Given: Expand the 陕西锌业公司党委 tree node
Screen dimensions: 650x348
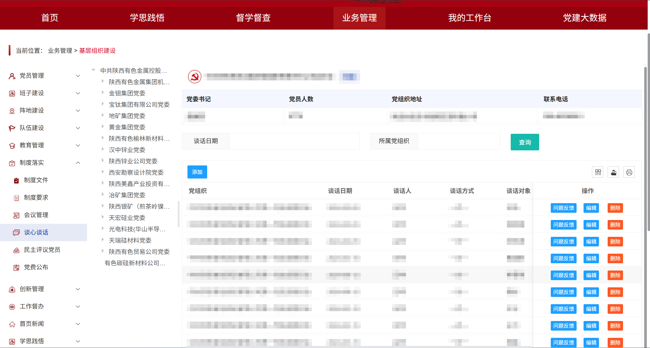Looking at the screenshot, I should click(103, 160).
